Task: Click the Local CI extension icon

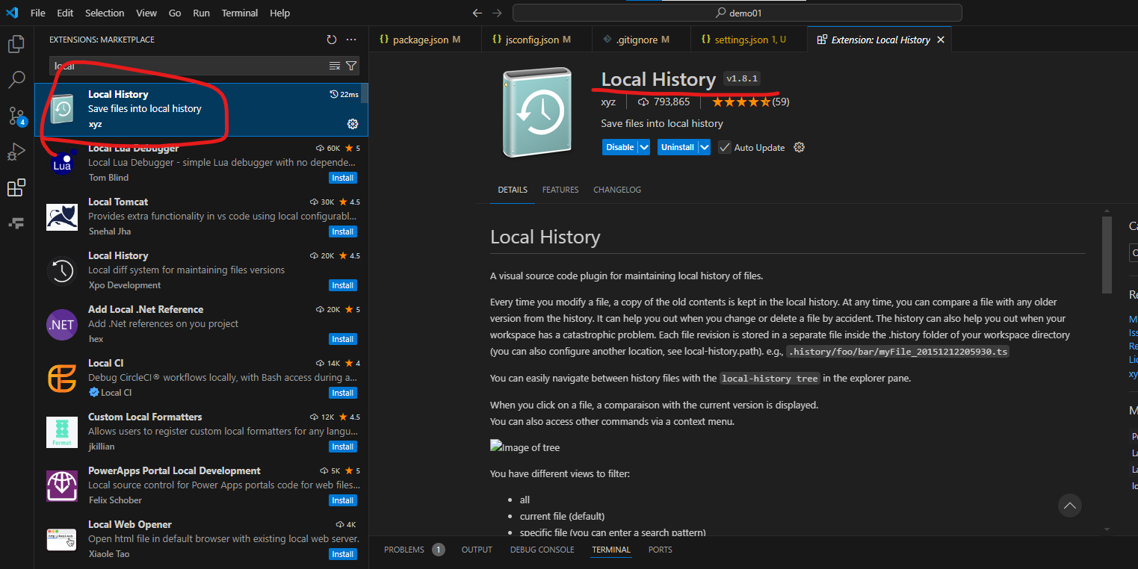Action: [61, 378]
